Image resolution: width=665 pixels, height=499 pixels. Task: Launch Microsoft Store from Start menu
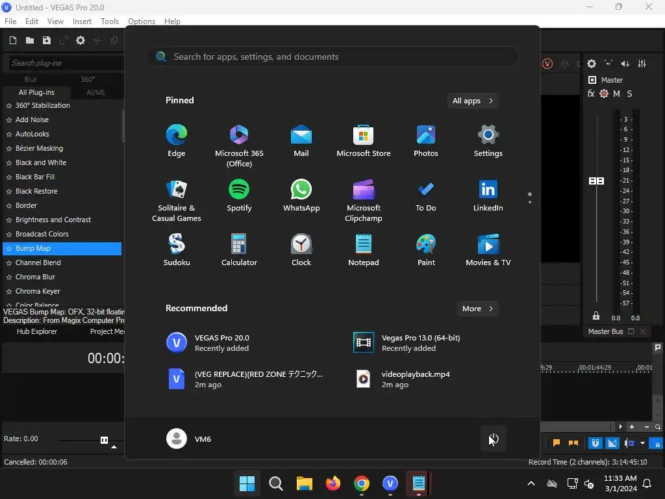click(x=364, y=141)
